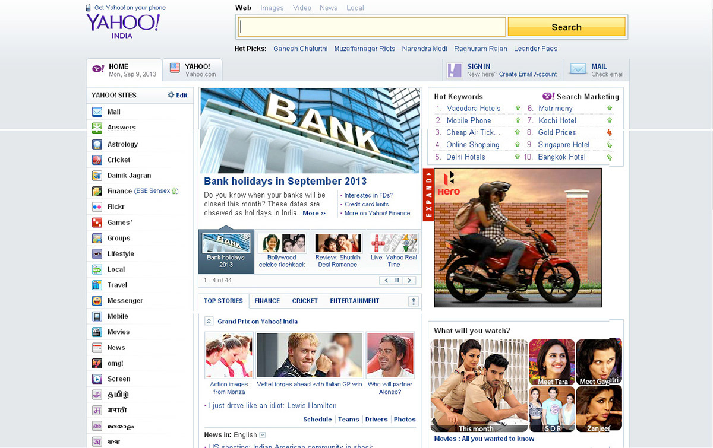The width and height of the screenshot is (713, 448).
Task: Click Bank holidays in September 2013 headline
Action: (285, 181)
